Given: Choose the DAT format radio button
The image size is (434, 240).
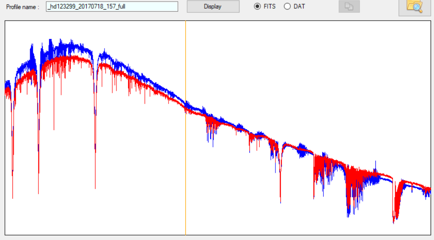Looking at the screenshot, I should click(x=287, y=7).
